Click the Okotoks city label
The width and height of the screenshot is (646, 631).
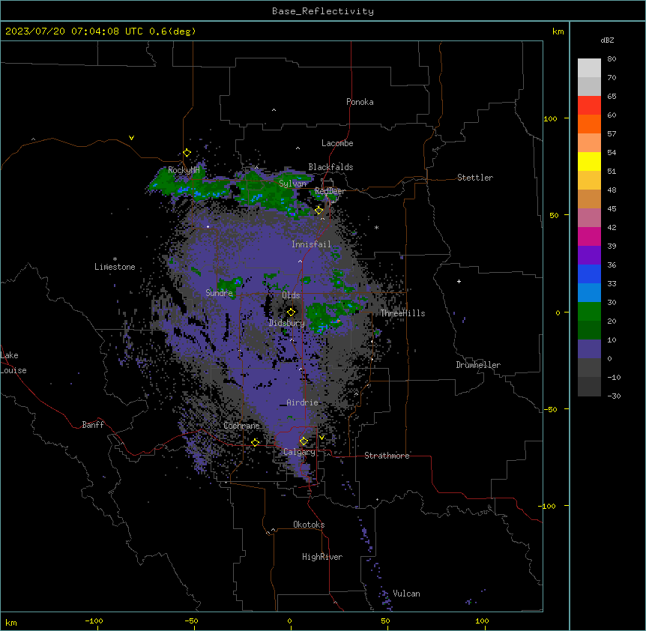[309, 525]
